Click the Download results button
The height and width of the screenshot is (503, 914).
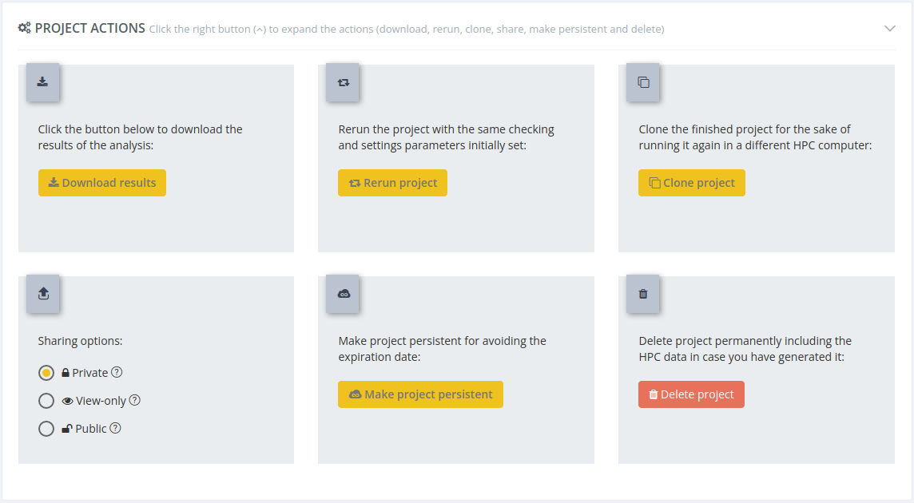(x=101, y=182)
